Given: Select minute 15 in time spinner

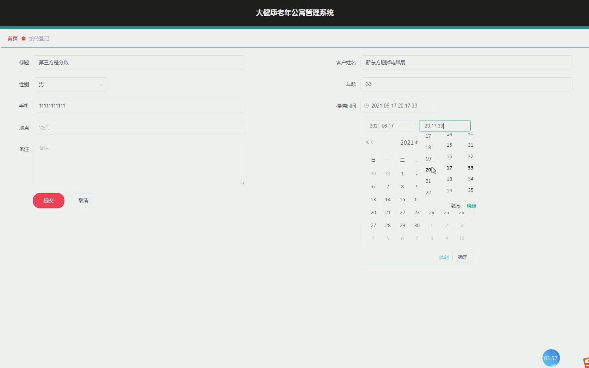Looking at the screenshot, I should pyautogui.click(x=449, y=145).
